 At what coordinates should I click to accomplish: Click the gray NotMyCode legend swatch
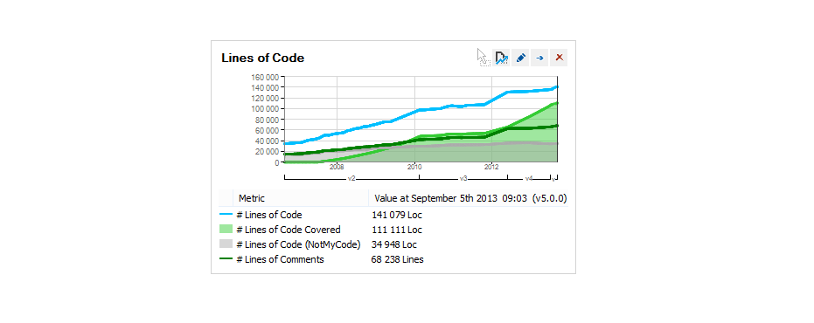(x=226, y=244)
